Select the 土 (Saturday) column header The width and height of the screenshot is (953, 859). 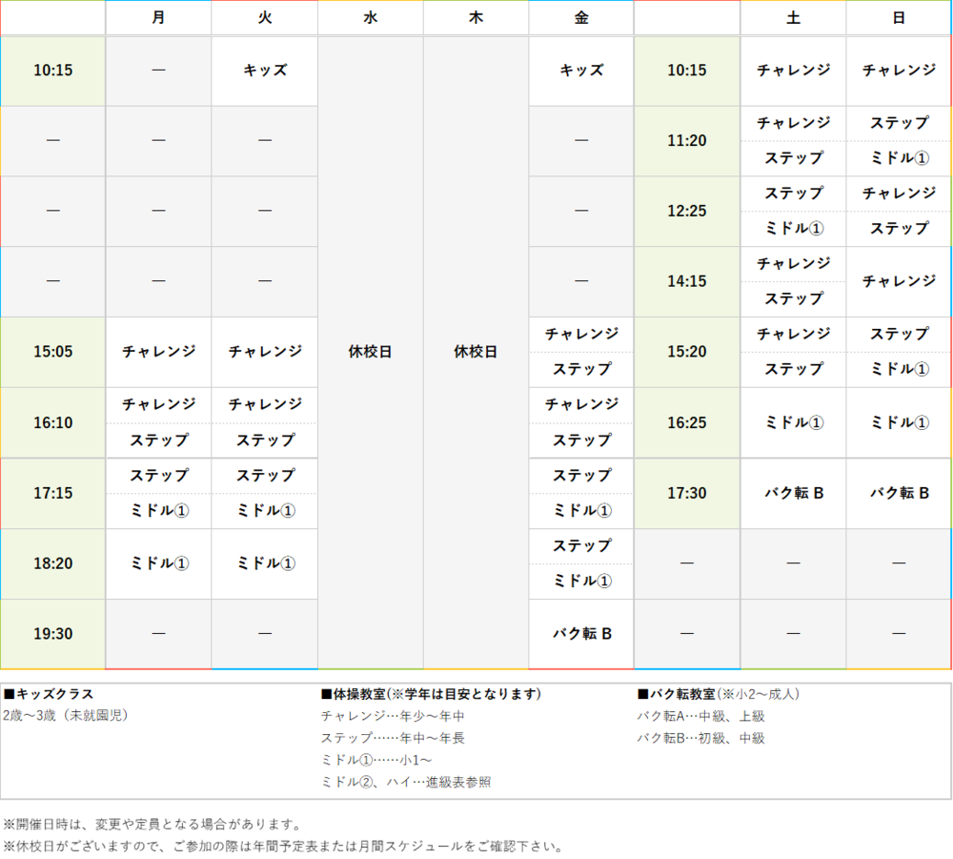[793, 17]
